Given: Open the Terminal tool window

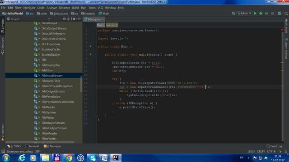Looking at the screenshot, I should tap(32, 146).
